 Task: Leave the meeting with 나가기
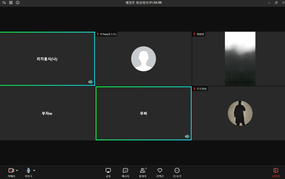pos(276,172)
